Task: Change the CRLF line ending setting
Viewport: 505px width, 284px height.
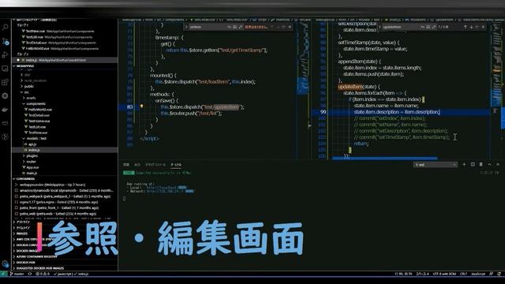Action: click(x=463, y=274)
